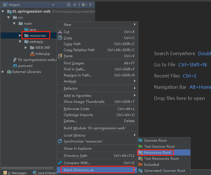
Task: Expand the WEB-INF folder arrow
Action: coord(26,48)
